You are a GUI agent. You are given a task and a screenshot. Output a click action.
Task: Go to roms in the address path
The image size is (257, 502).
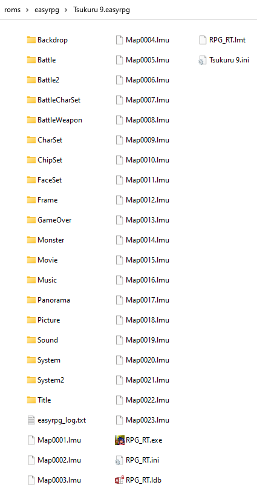(x=13, y=10)
